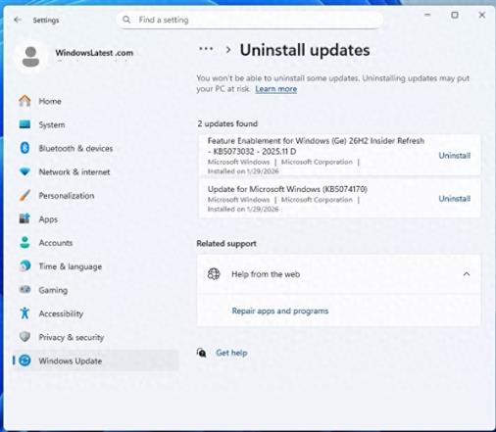Click the 2 updates found text
The width and height of the screenshot is (496, 432).
pos(227,123)
